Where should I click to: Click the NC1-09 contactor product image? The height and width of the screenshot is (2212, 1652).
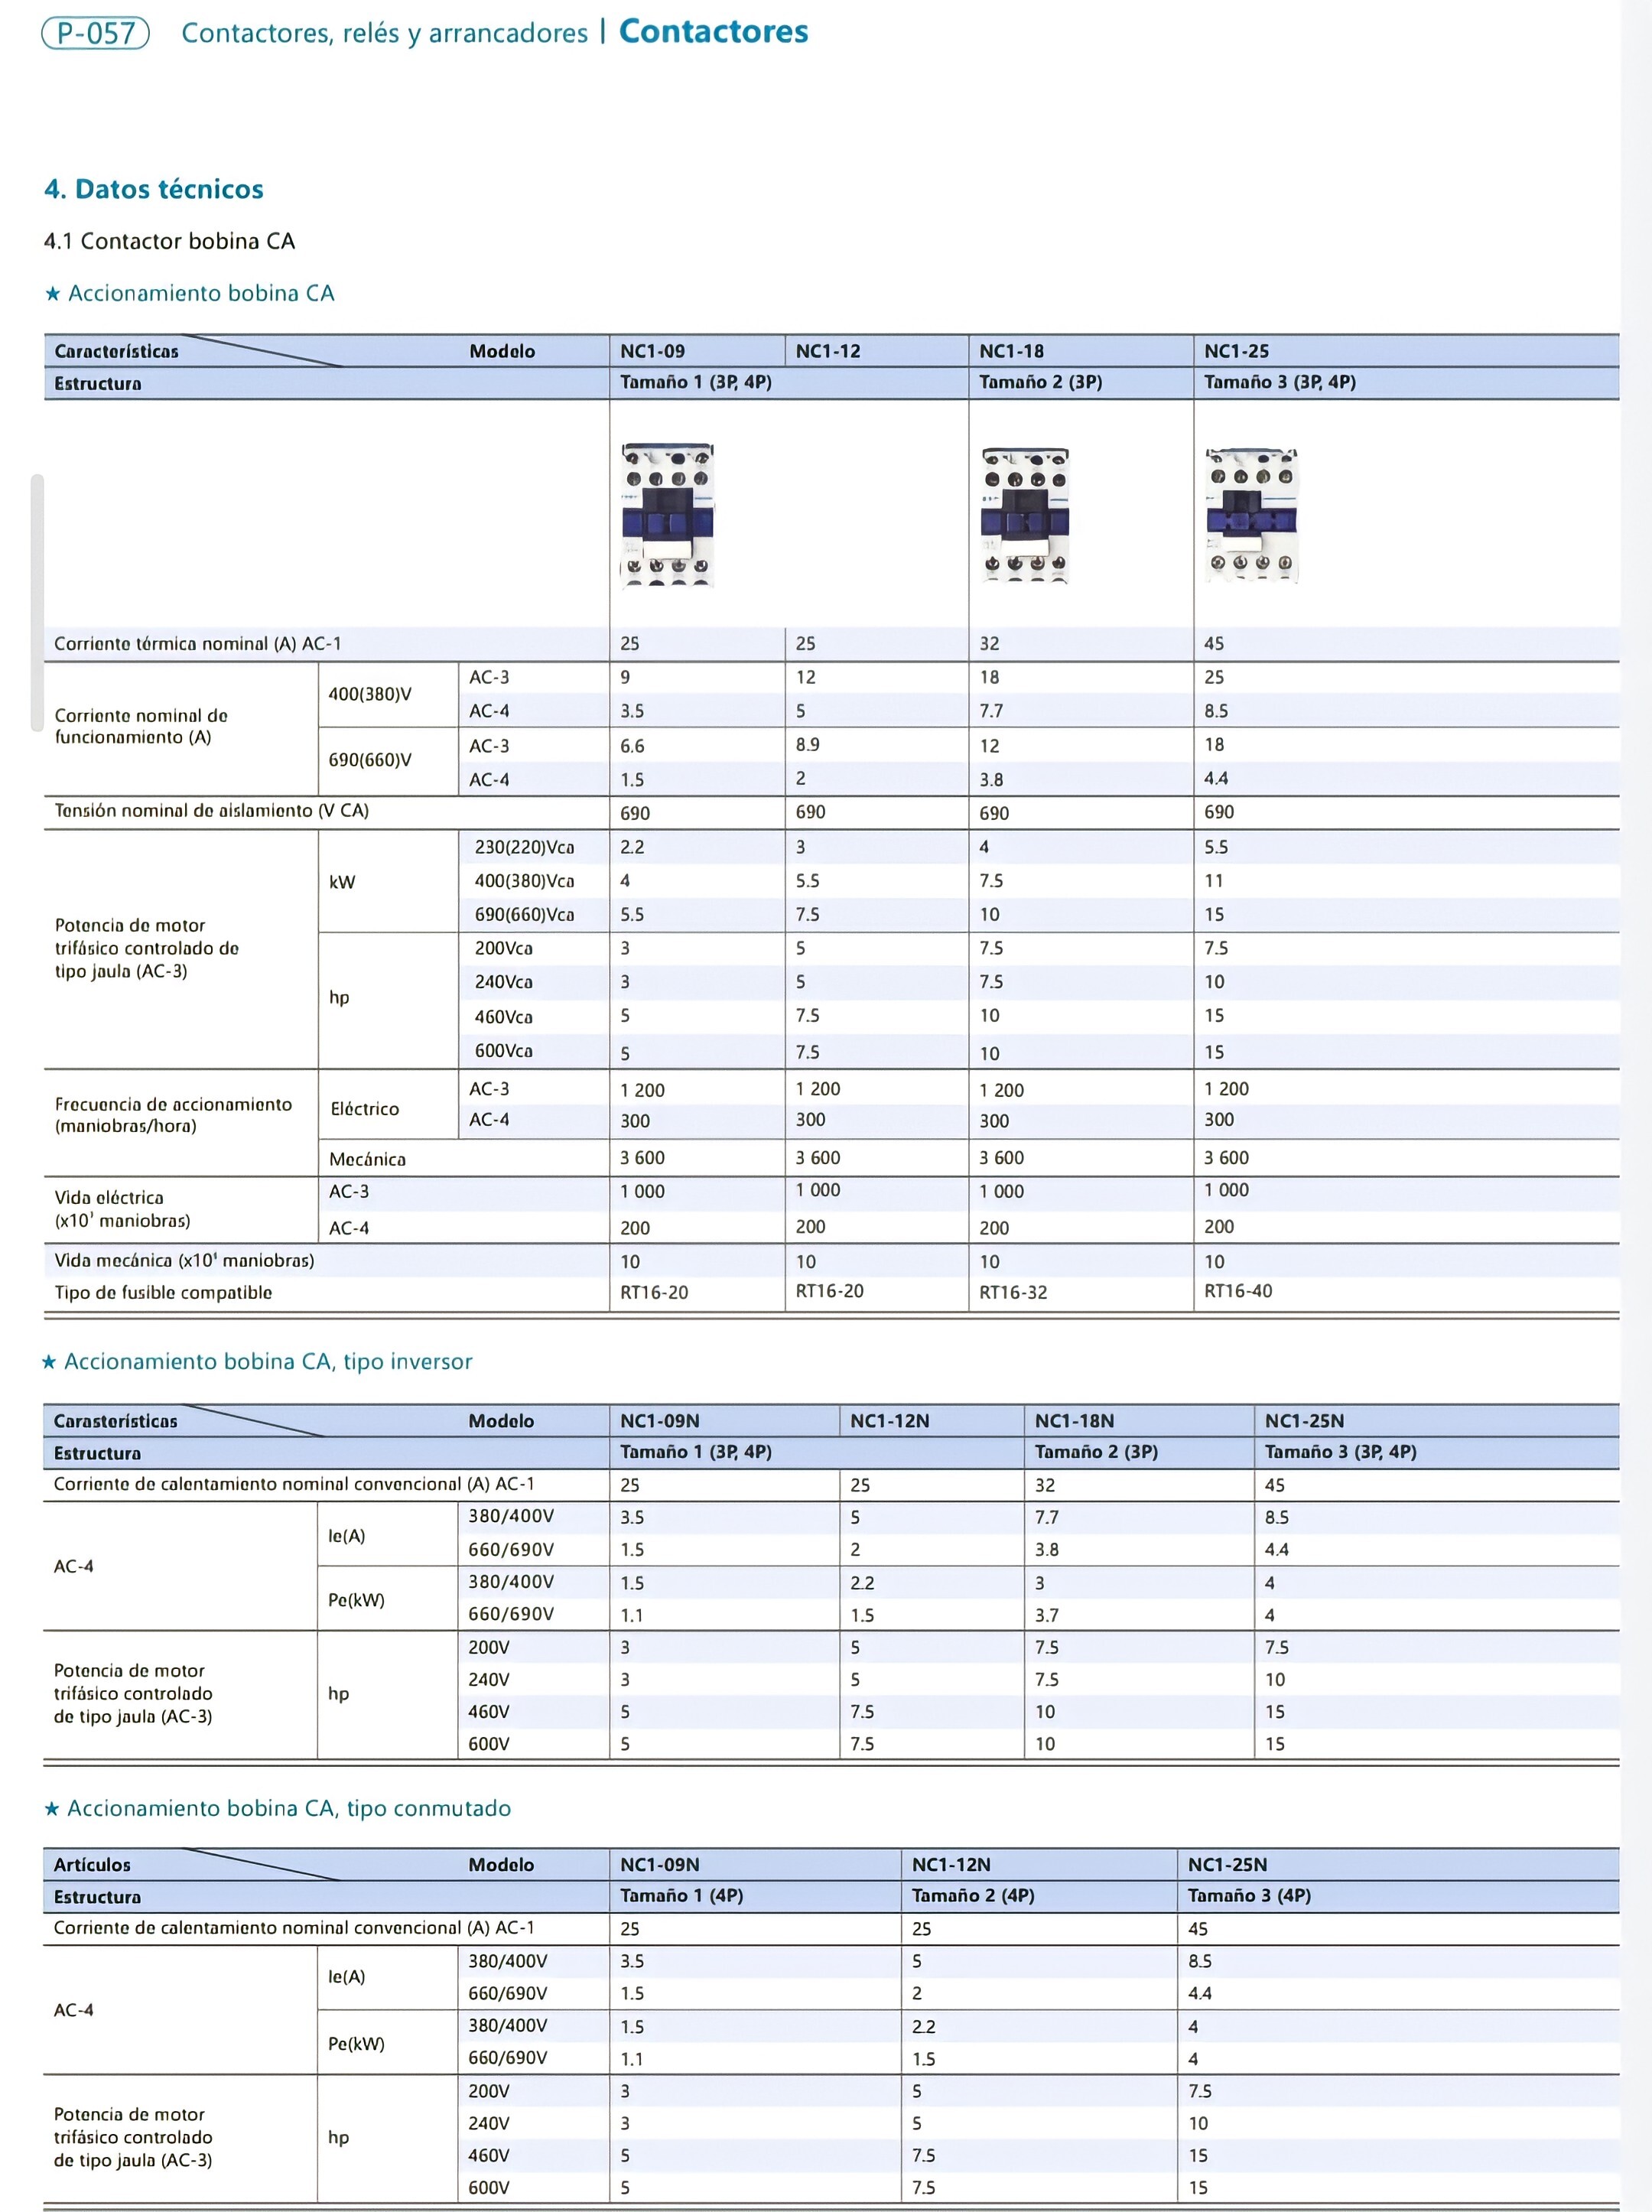pos(667,515)
